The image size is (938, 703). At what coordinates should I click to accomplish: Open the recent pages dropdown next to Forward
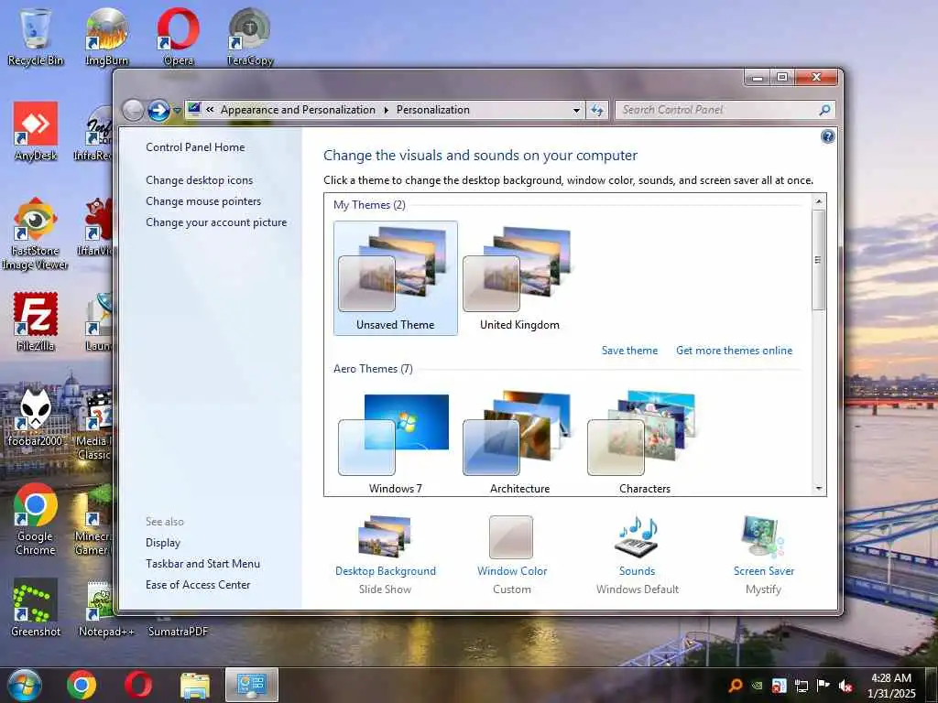tap(177, 111)
